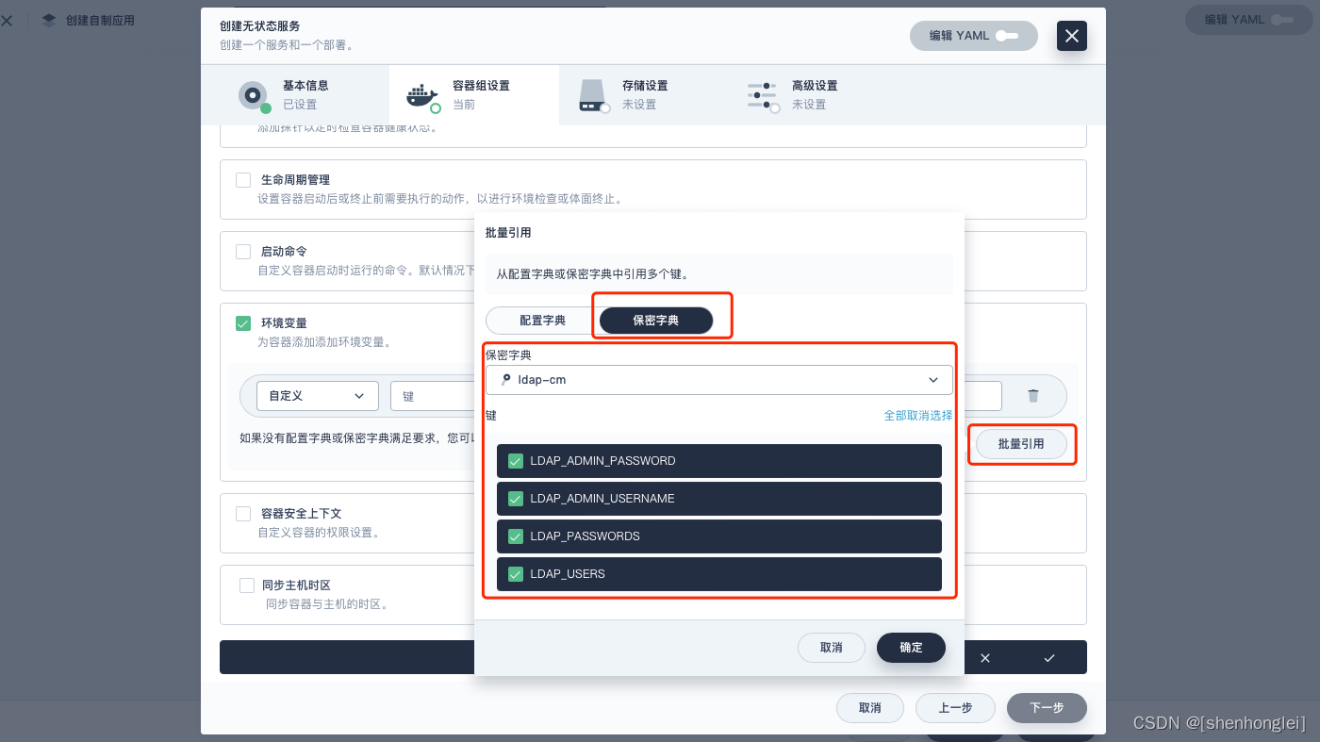
Task: Open the 自定义 type dropdown
Action: pyautogui.click(x=317, y=396)
